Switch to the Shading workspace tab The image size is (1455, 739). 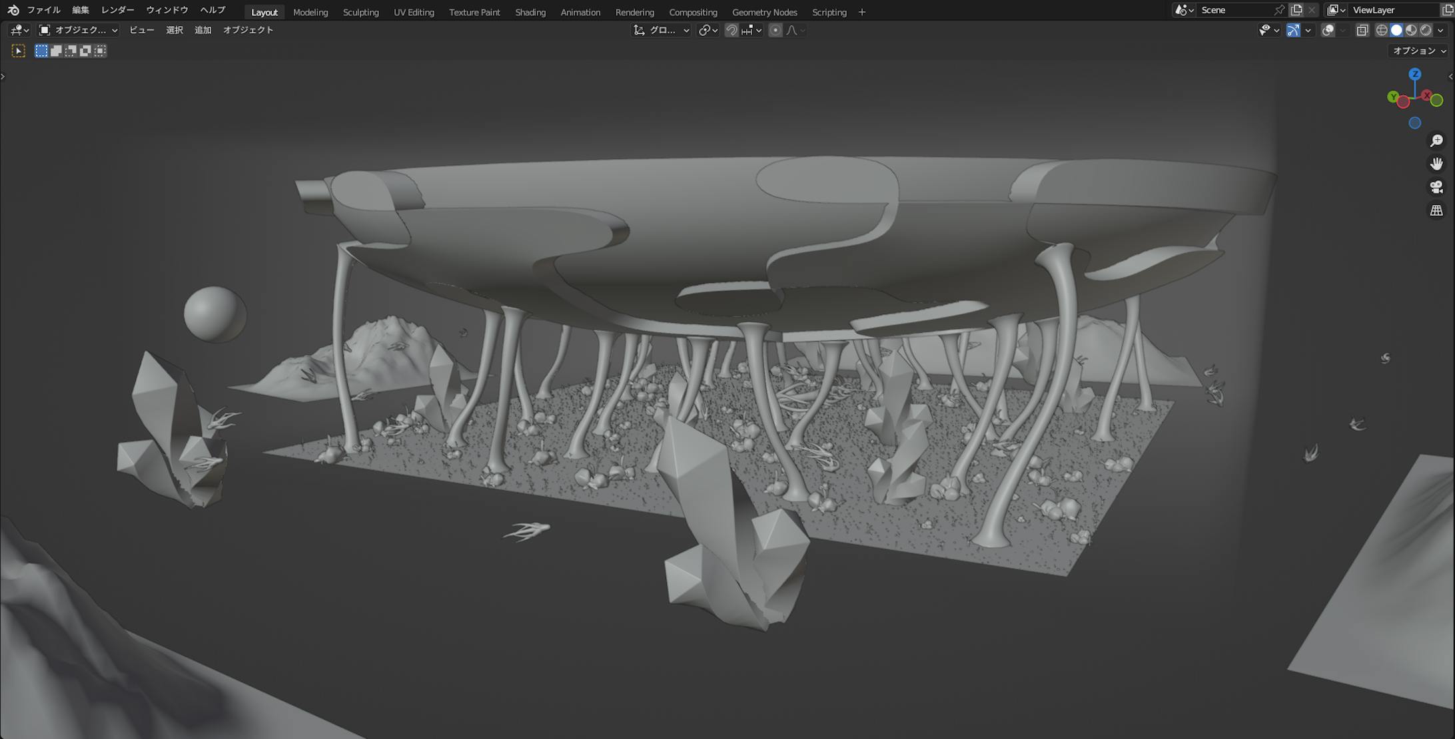[x=530, y=12]
